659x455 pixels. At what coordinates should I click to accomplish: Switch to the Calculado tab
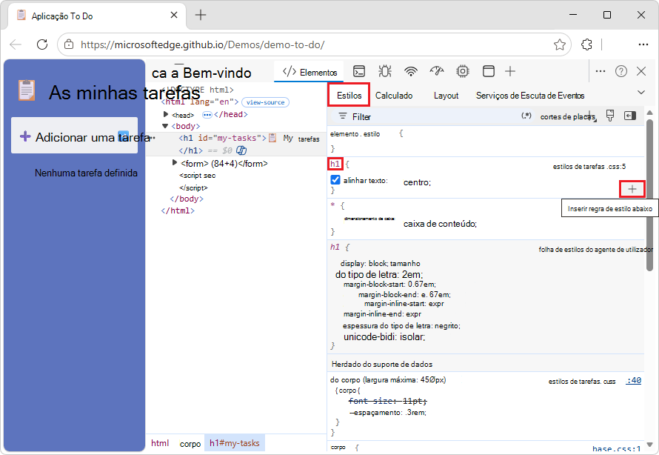(394, 96)
